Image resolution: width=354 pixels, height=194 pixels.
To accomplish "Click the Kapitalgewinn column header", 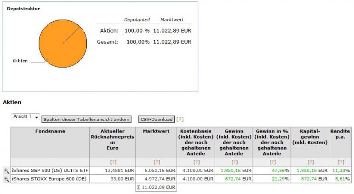I will click(x=310, y=134).
